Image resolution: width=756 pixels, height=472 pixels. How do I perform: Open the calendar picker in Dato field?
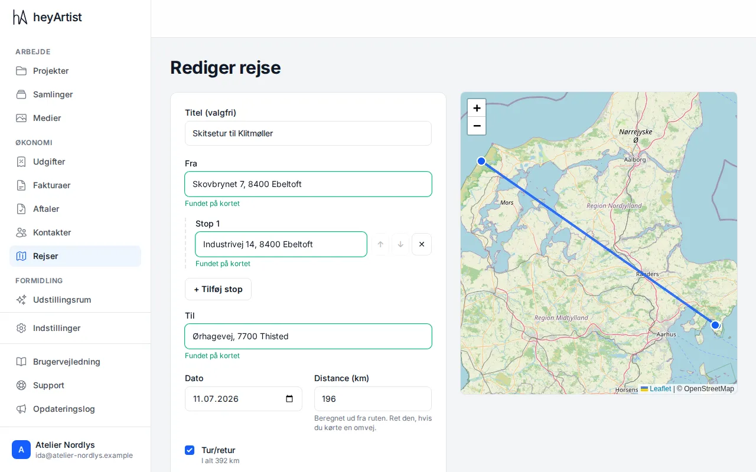(x=289, y=399)
